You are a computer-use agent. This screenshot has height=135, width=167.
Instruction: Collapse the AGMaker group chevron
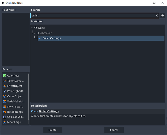[x=34, y=33]
